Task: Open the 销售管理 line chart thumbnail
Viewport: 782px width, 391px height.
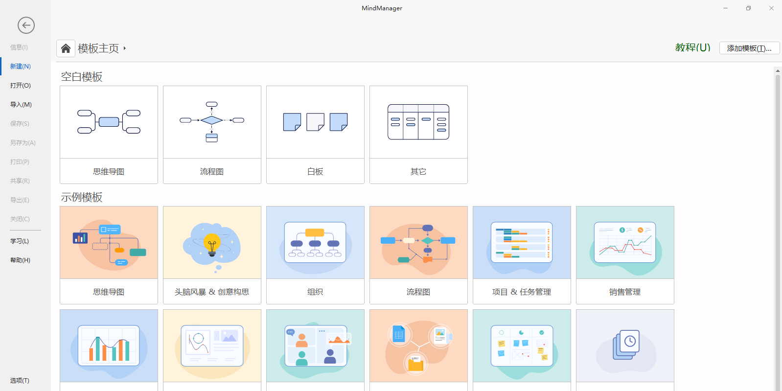Action: click(x=625, y=243)
